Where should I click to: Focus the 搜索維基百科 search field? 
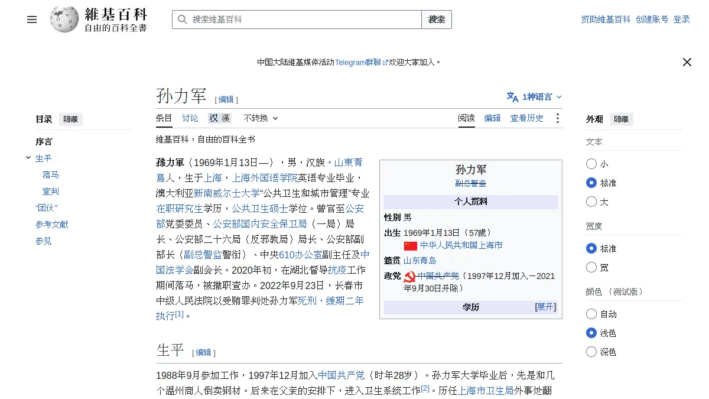tap(297, 20)
